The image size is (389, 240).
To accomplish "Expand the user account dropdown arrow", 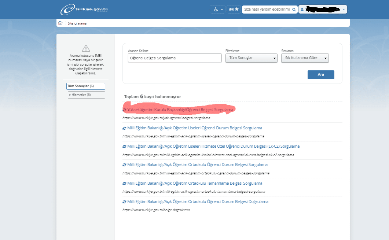I will (x=344, y=10).
